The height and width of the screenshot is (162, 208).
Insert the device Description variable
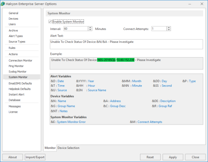pyautogui.click(x=168, y=101)
